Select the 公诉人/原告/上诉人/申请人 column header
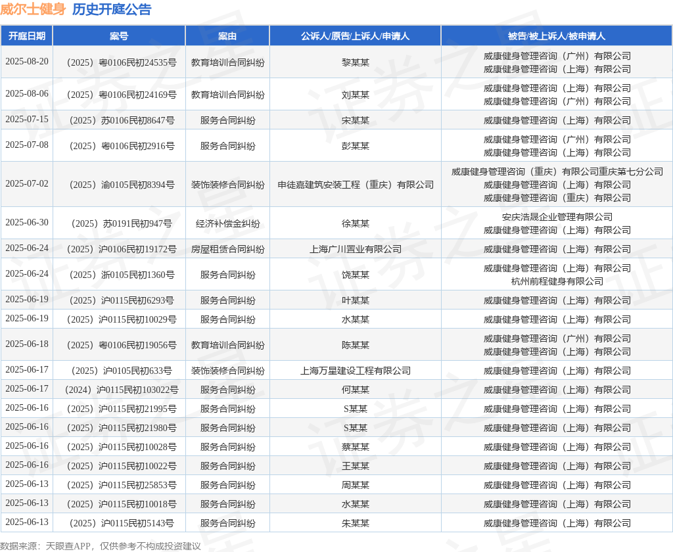673x552 pixels. coord(356,36)
